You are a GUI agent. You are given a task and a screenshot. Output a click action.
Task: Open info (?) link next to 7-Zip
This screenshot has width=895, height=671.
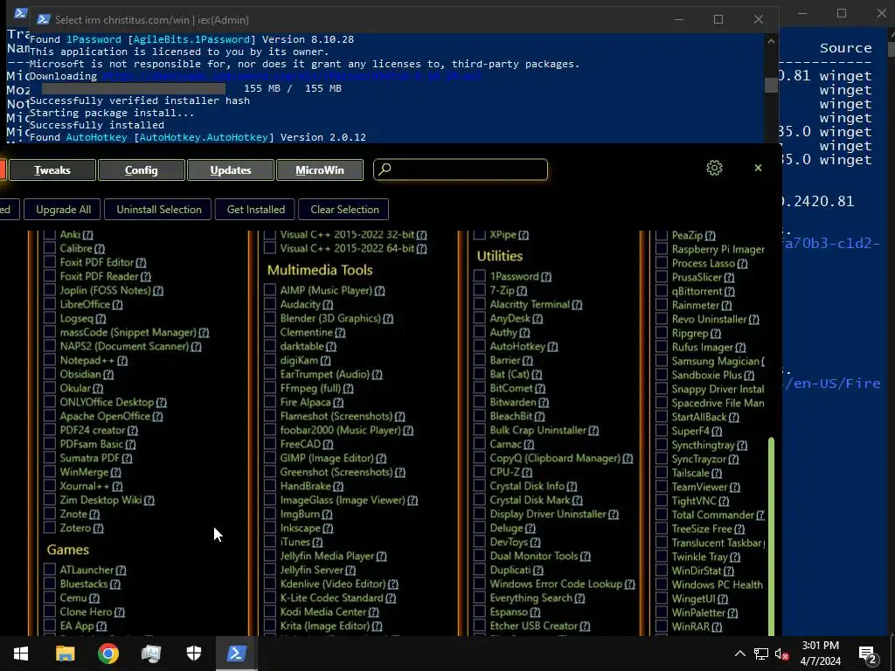coord(522,291)
